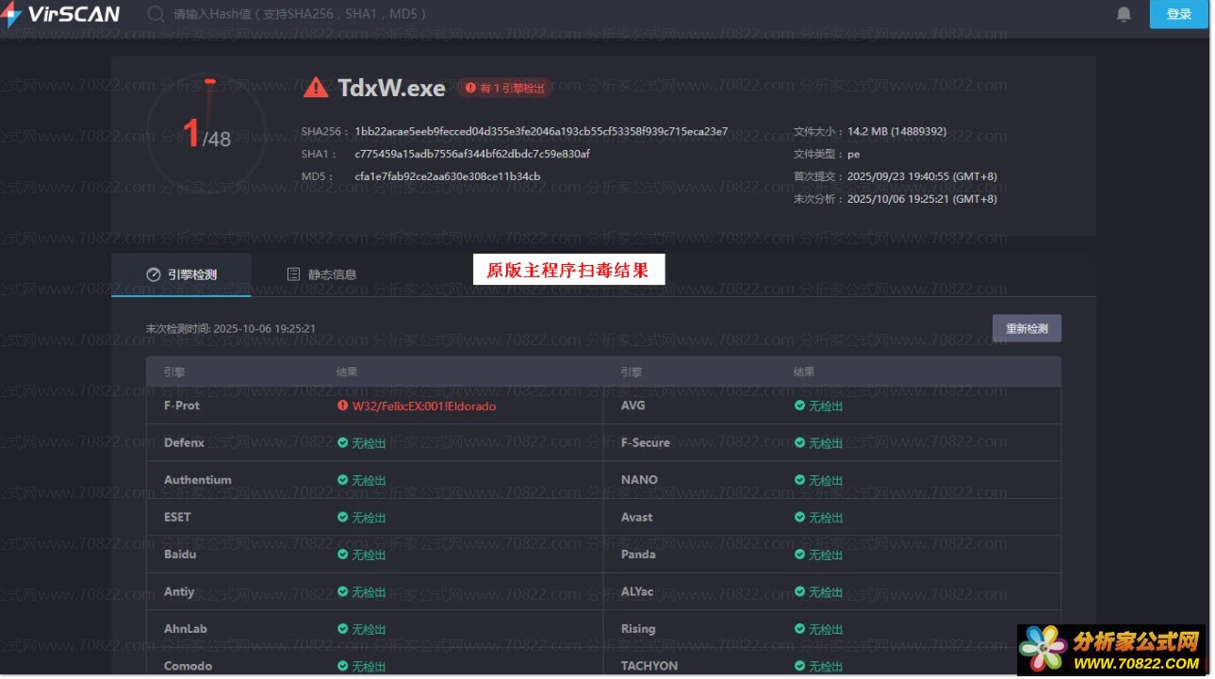The width and height of the screenshot is (1215, 679).
Task: Click the first submission date 2025/09/23
Action: point(922,176)
